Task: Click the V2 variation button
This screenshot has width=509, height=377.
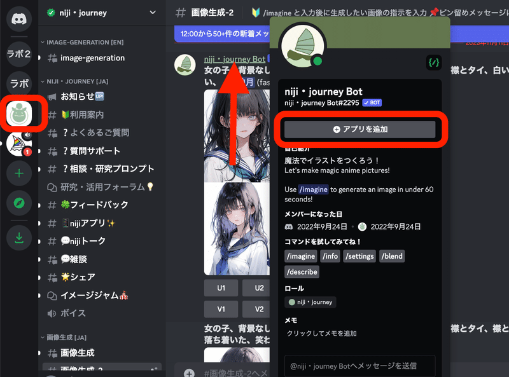Action: (256, 309)
